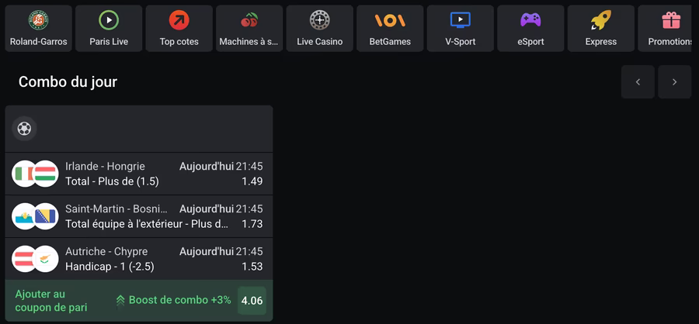Show previous Combo du jour
This screenshot has height=324, width=699.
coord(638,82)
